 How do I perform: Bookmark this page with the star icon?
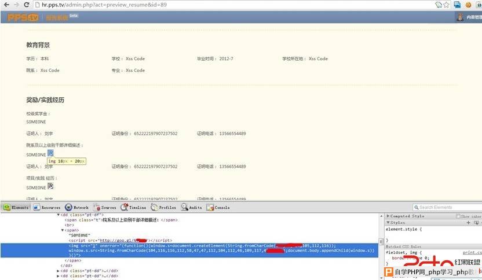[446, 5]
